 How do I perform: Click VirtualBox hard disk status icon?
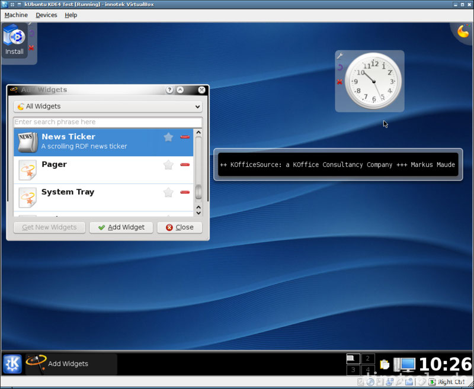tap(361, 382)
